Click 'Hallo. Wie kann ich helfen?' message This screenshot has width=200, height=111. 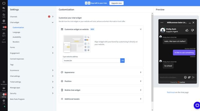[175, 41]
